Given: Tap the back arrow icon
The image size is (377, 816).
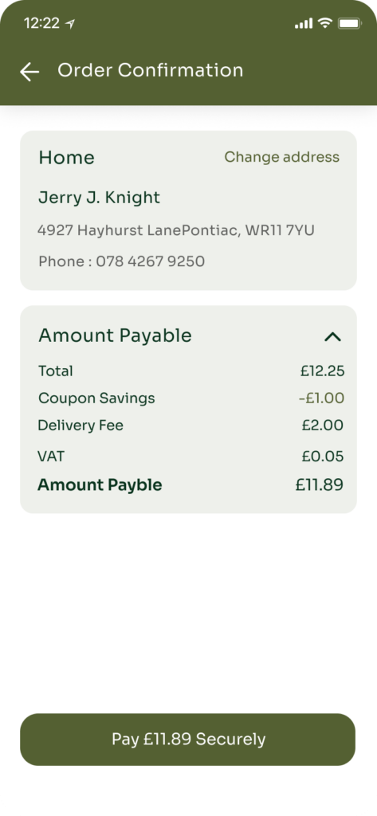Looking at the screenshot, I should pos(29,72).
